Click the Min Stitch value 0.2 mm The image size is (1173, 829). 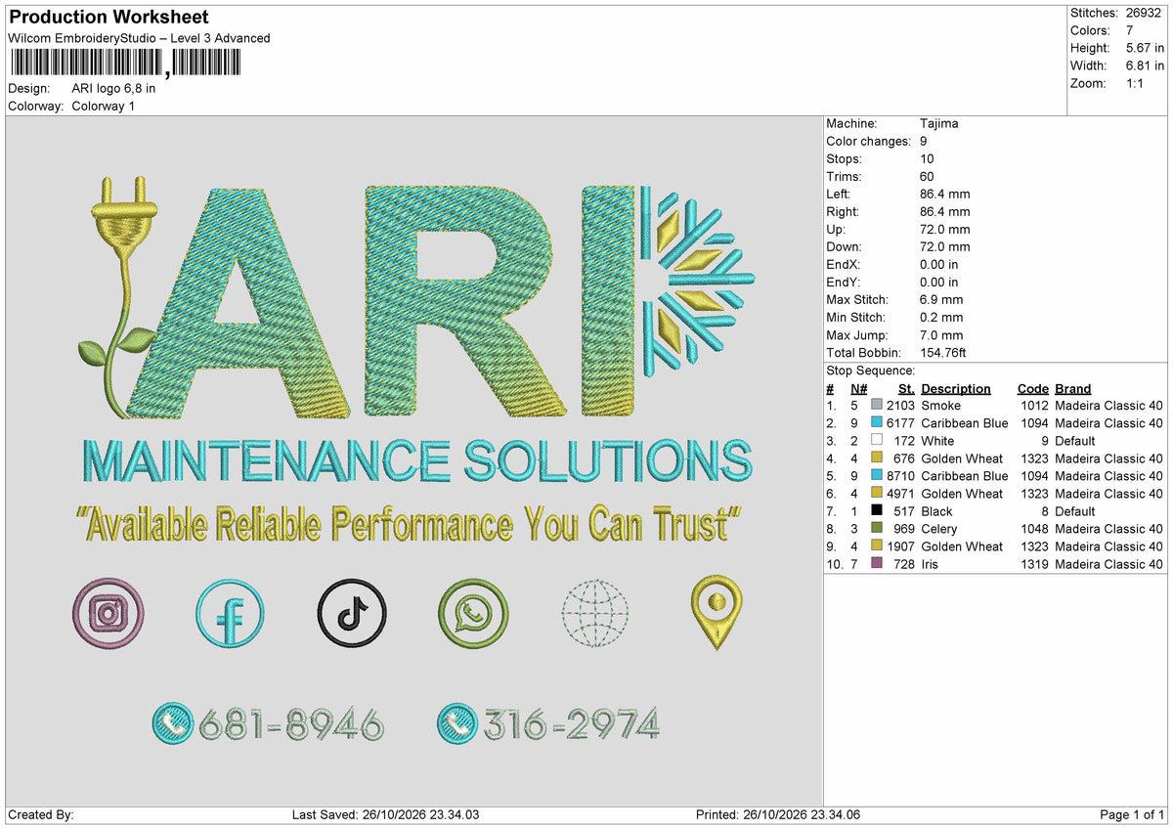941,318
